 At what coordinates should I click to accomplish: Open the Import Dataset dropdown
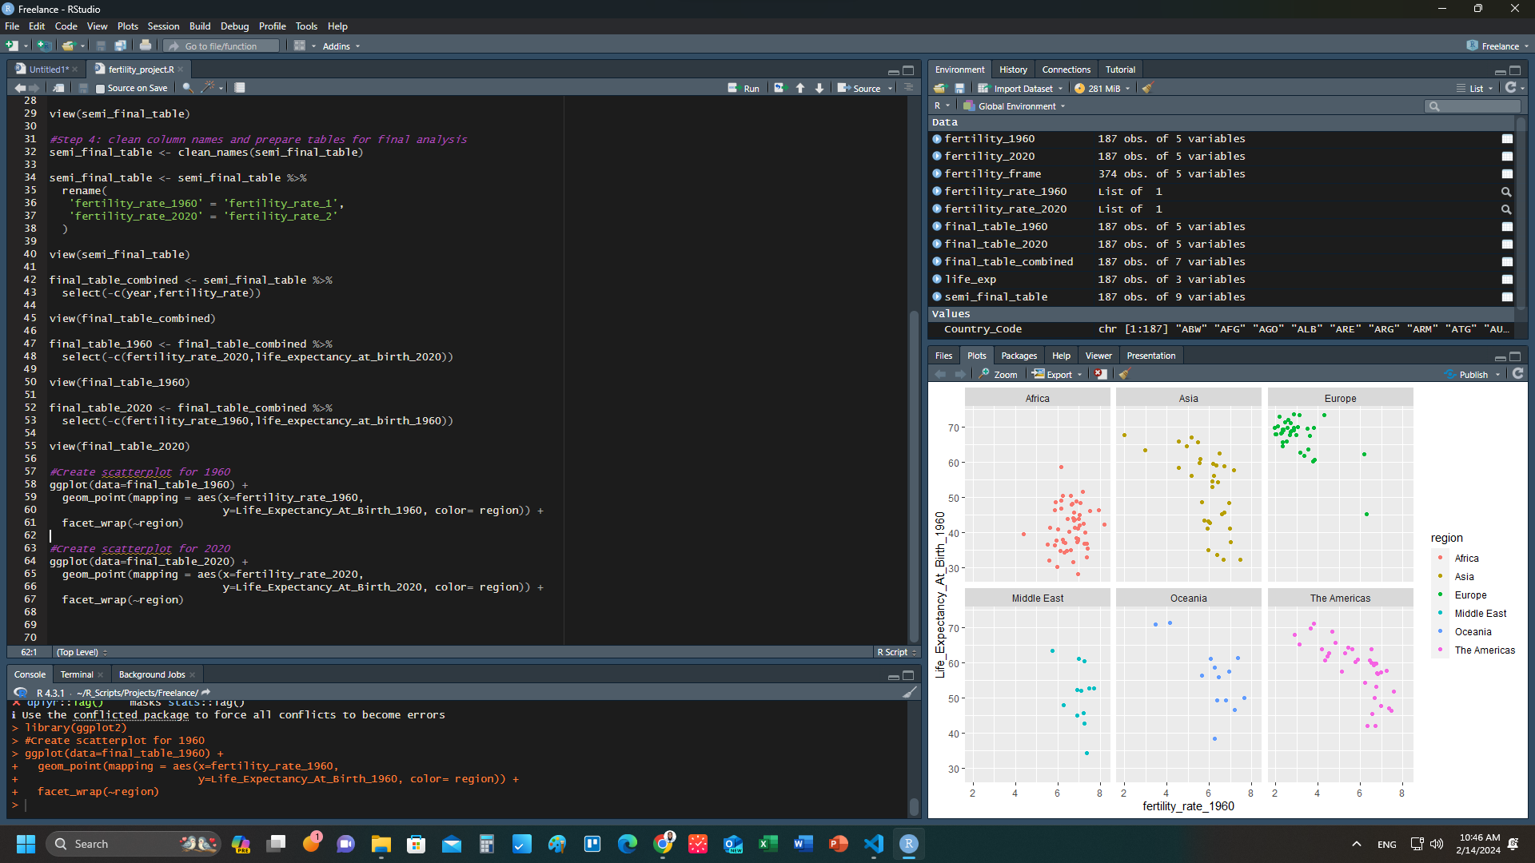(x=1020, y=89)
